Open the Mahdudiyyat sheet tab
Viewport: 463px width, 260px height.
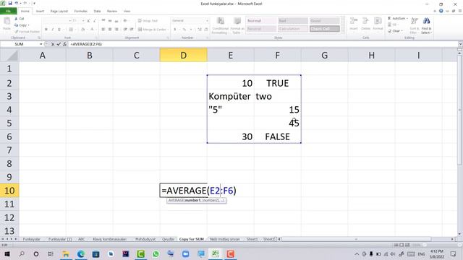tap(145, 239)
